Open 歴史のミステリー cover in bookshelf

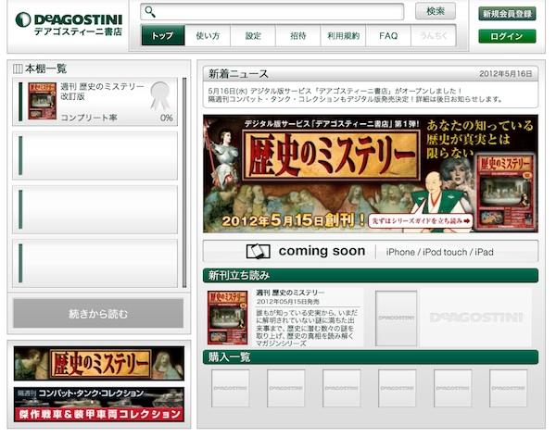tap(42, 101)
